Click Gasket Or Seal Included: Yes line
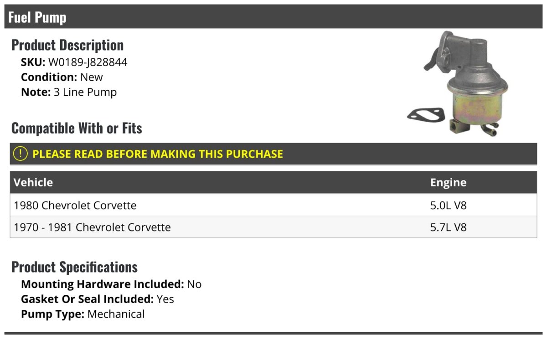 tap(98, 299)
